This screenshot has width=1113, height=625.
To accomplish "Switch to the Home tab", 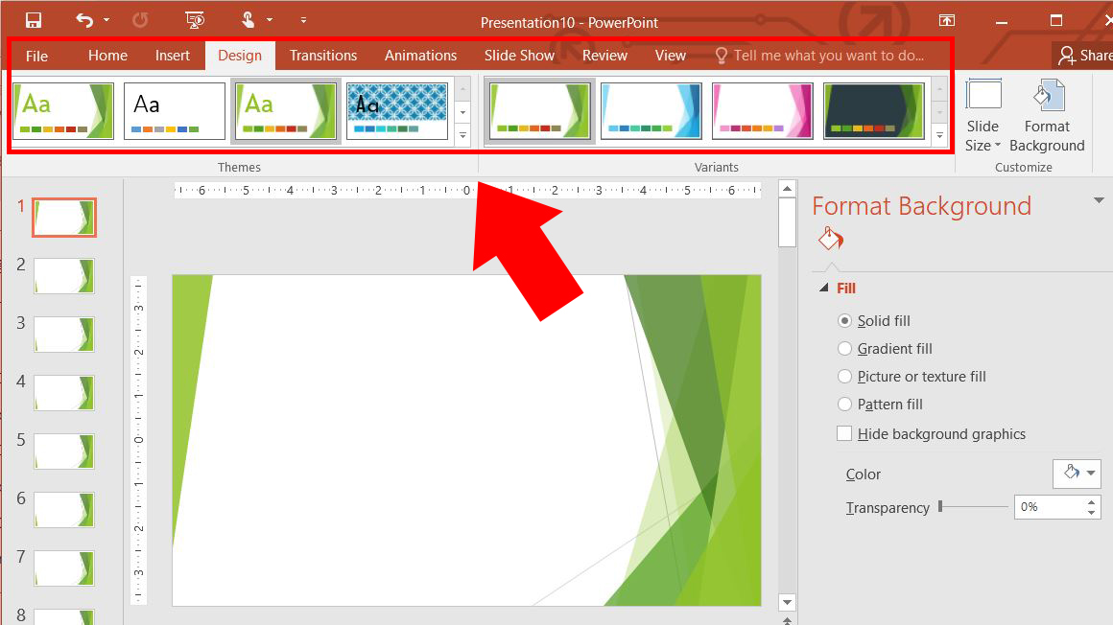I will 107,56.
